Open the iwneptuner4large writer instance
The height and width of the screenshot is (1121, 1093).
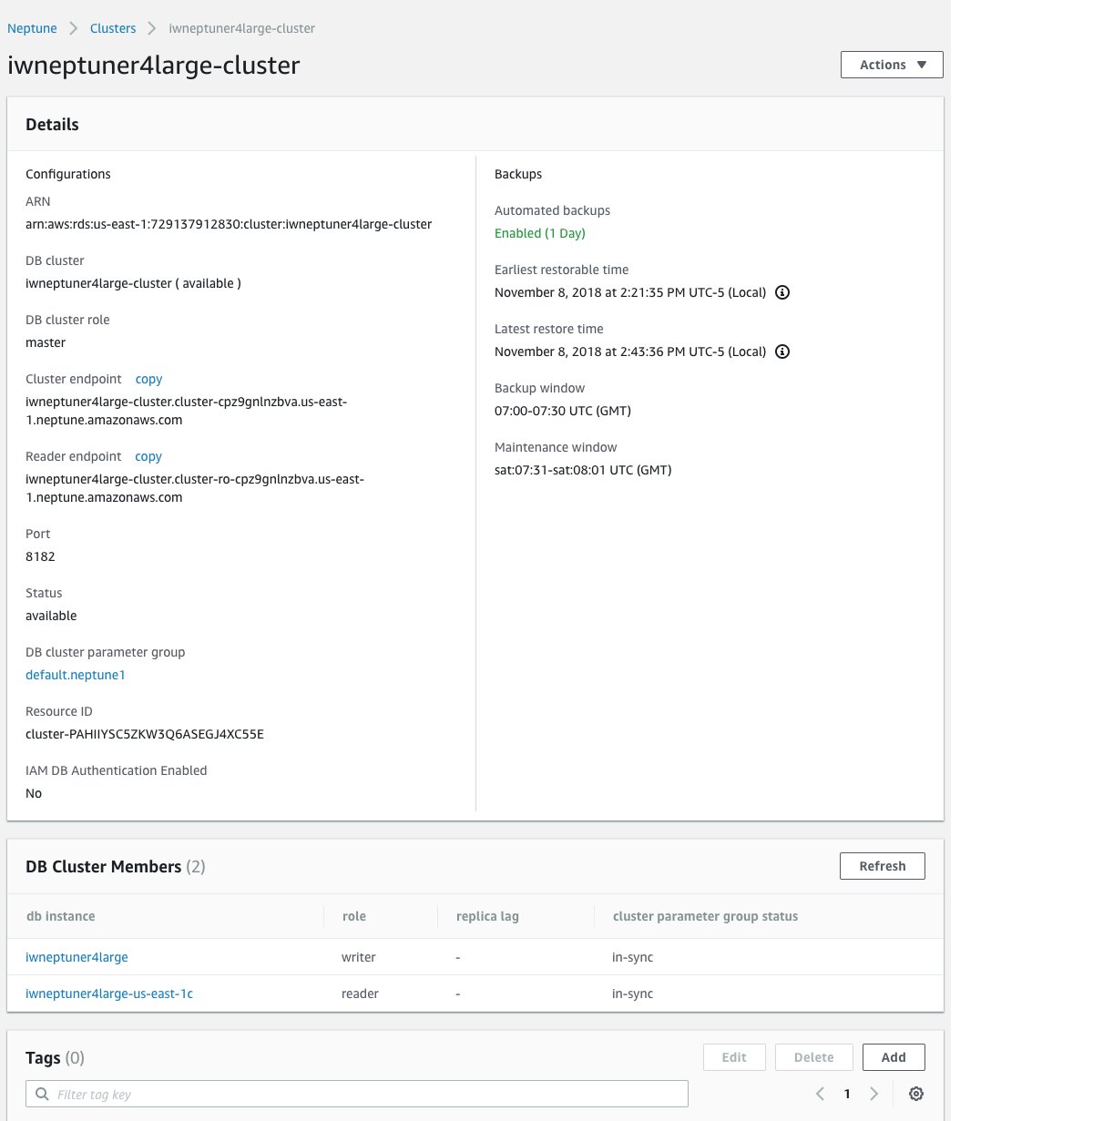click(x=77, y=957)
